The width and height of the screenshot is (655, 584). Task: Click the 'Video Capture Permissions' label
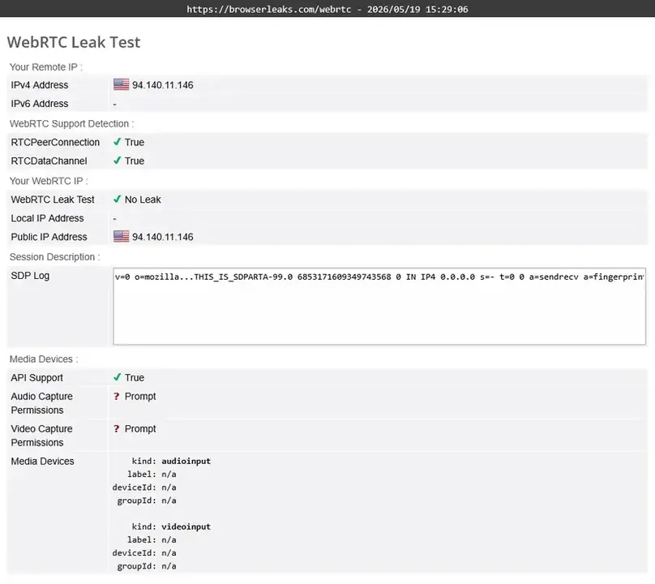coord(42,436)
